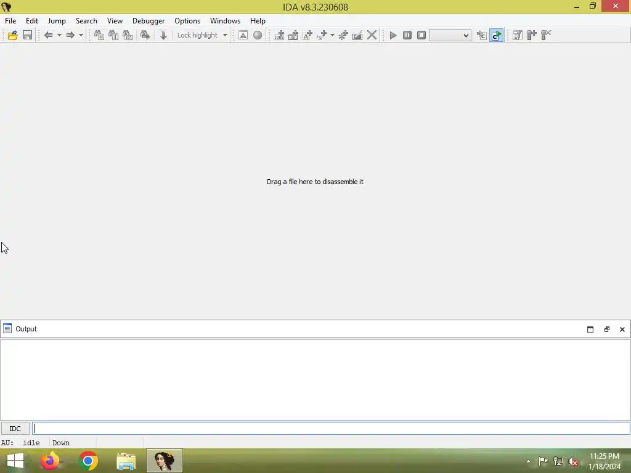Viewport: 631px width, 473px height.
Task: Open the Jump menu
Action: click(x=57, y=20)
